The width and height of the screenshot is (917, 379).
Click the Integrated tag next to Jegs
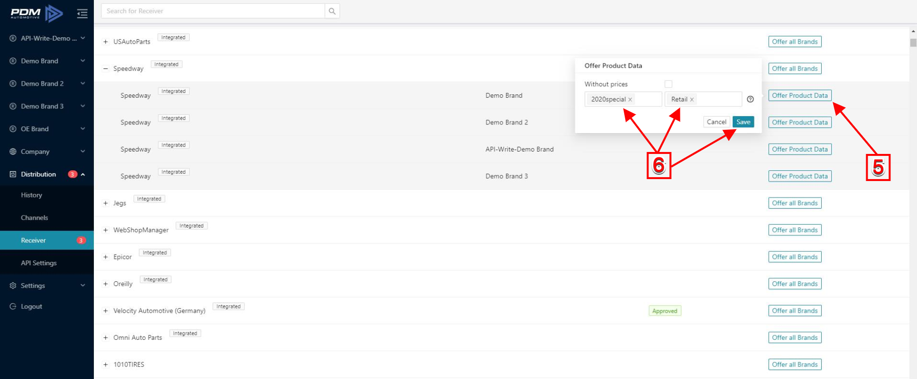tap(149, 199)
